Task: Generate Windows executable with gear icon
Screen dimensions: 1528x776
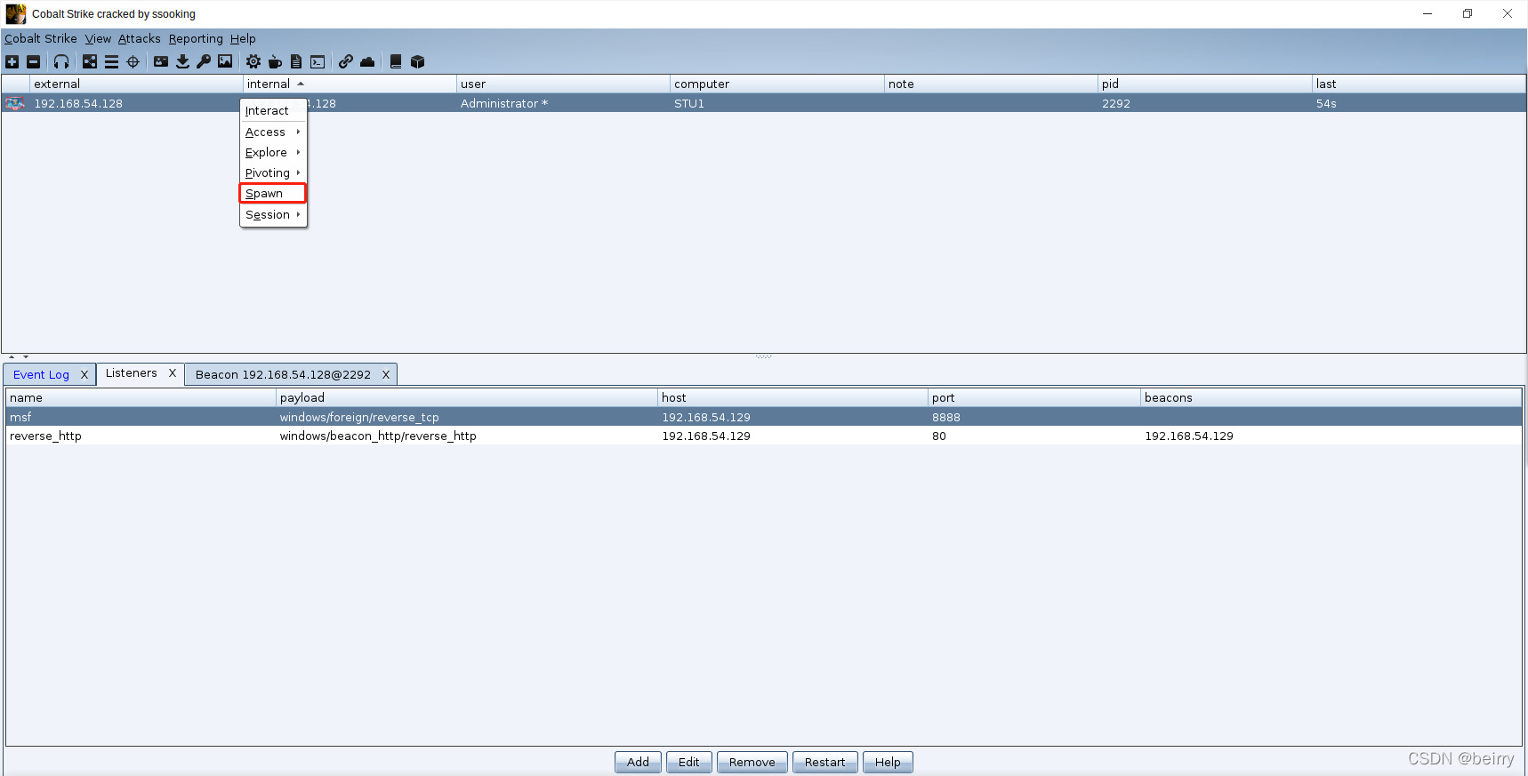Action: point(253,61)
